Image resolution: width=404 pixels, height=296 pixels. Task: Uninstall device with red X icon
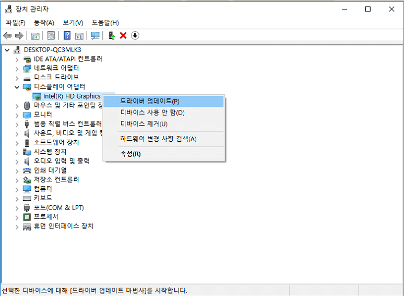123,35
